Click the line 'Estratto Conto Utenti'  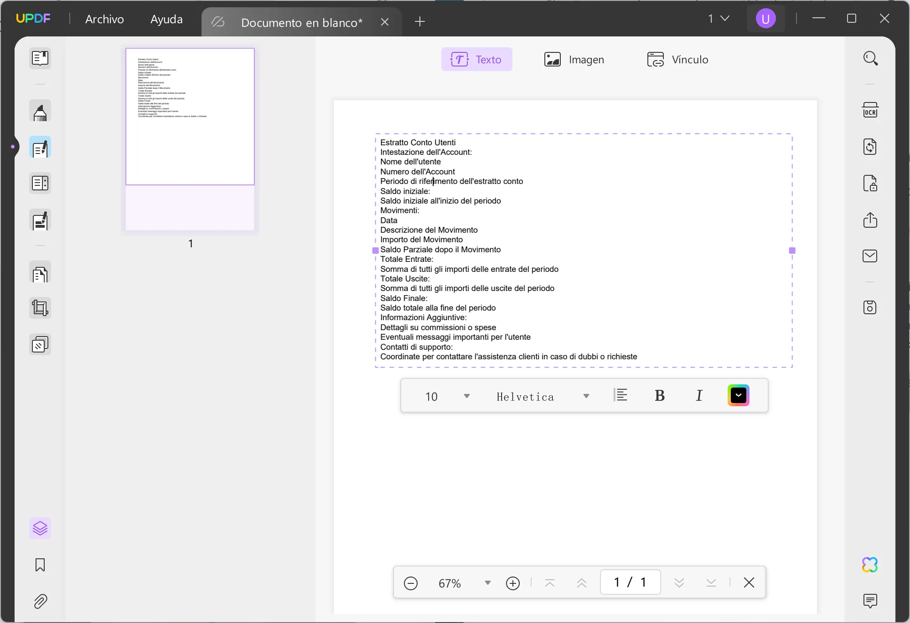(418, 143)
